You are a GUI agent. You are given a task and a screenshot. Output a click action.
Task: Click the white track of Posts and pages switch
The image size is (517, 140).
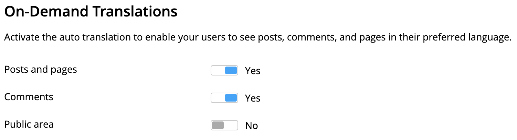pos(218,70)
